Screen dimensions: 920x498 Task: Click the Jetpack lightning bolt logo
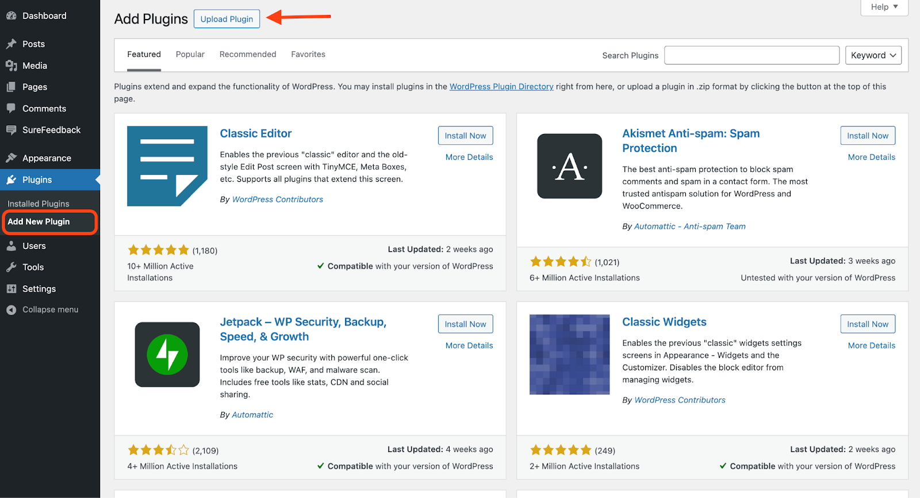click(167, 354)
